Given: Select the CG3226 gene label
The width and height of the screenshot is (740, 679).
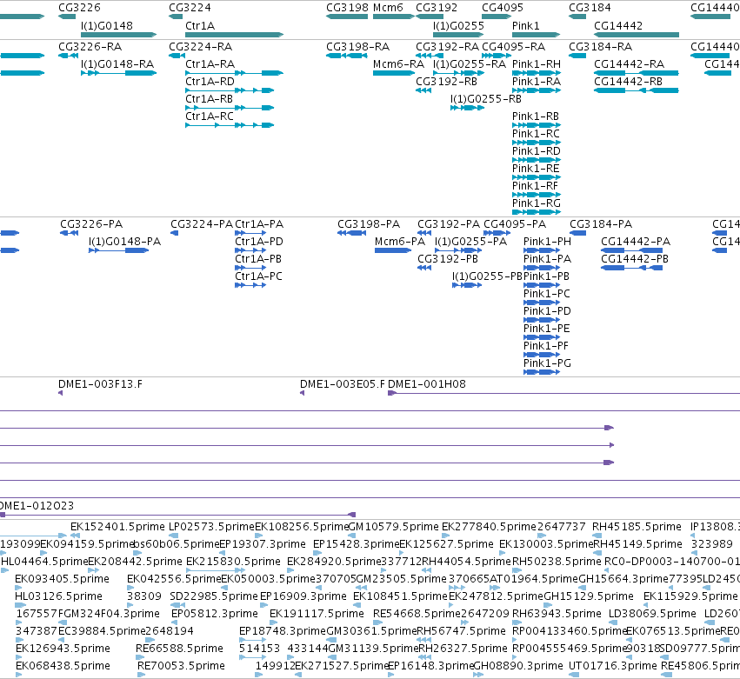Looking at the screenshot, I should tap(79, 8).
